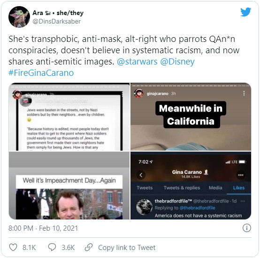Open thebradfordfile tweet options dots
Screen dimensions: 260x258
pos(243,201)
